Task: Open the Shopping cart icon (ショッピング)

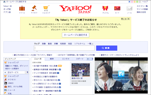Action: (46, 8)
